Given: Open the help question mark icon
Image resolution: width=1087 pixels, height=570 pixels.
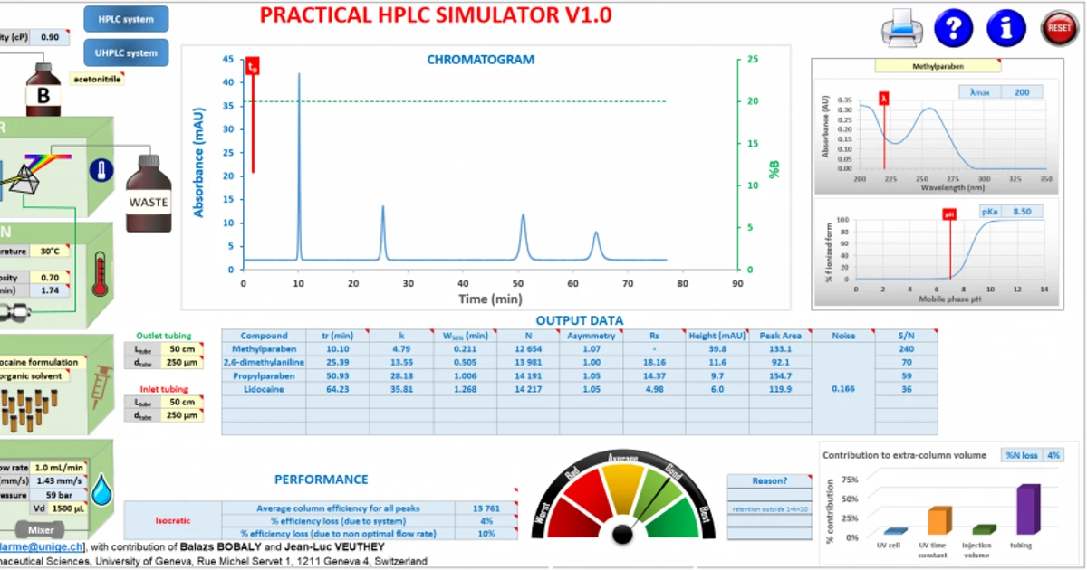Looking at the screenshot, I should coord(953,27).
